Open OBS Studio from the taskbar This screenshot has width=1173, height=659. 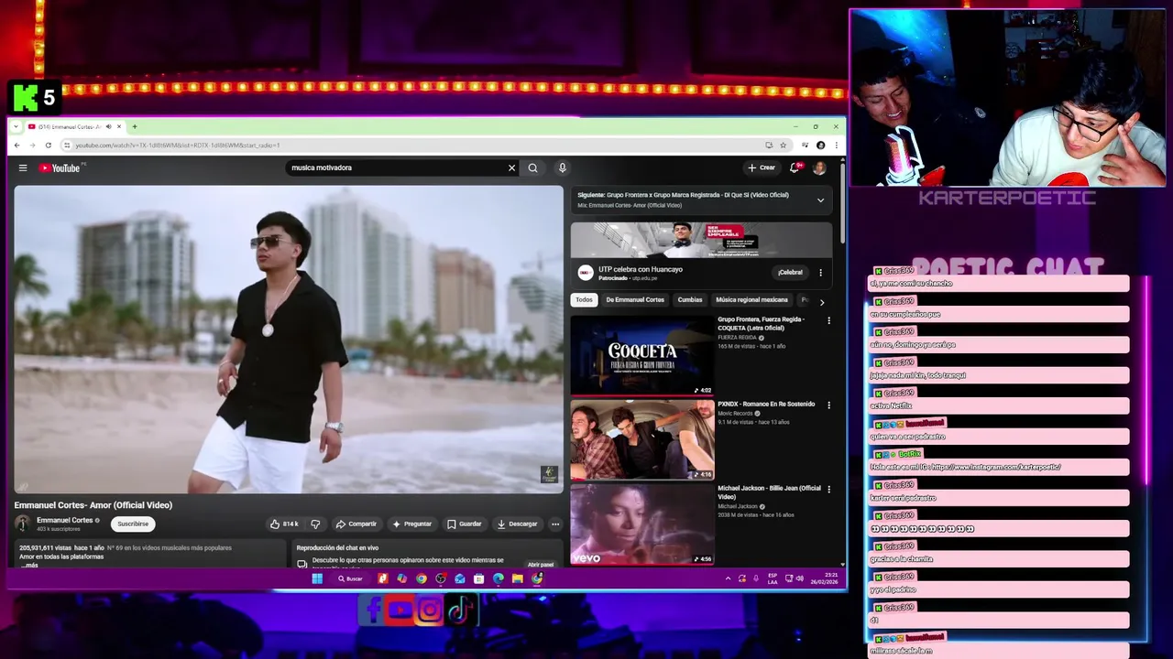(x=441, y=578)
